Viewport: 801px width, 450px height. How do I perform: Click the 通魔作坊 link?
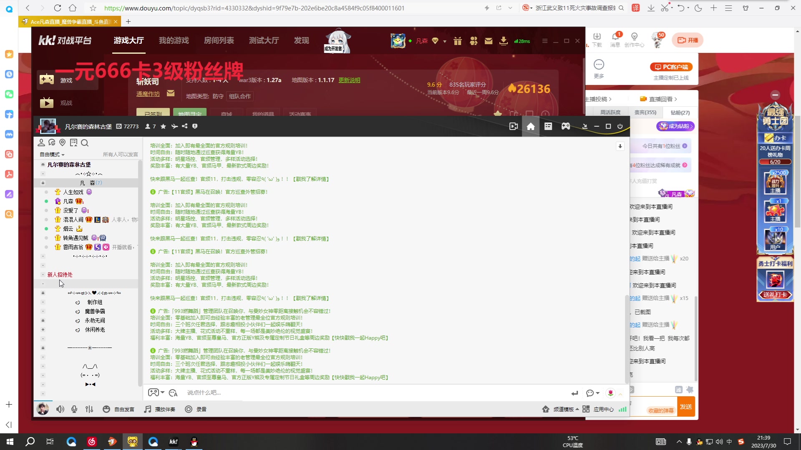point(148,94)
